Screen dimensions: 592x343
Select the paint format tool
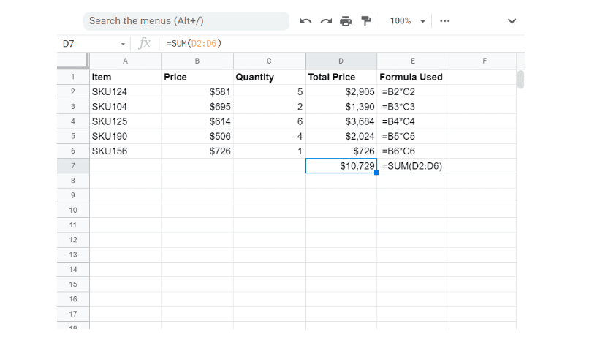366,21
